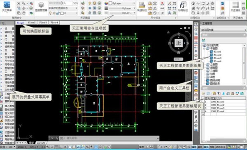Click the yellow light bulb layer-on icon in Tianzheng layer group
This screenshot has width=247, height=150.
(x=90, y=3)
